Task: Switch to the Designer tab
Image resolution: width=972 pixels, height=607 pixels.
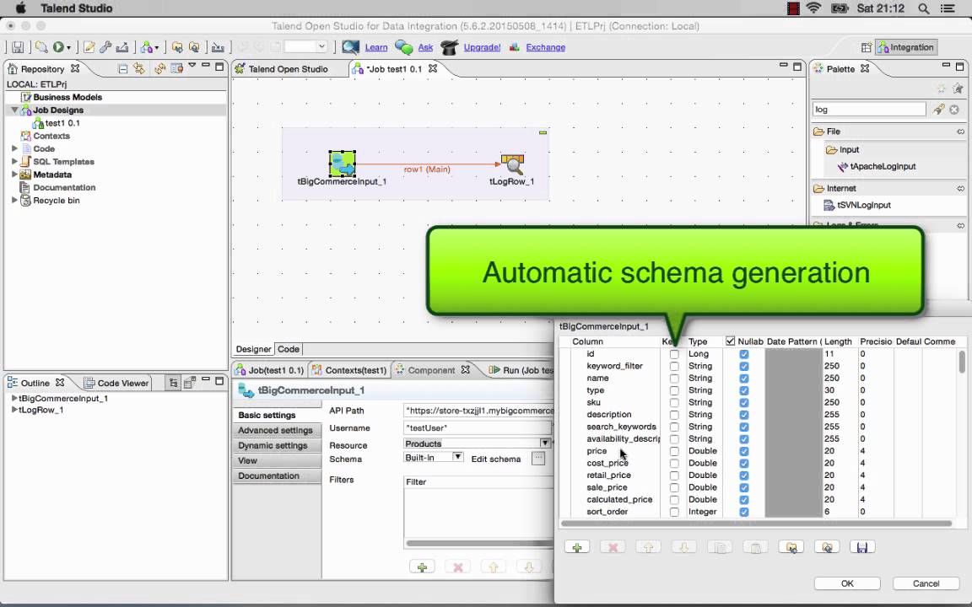Action: 253,349
